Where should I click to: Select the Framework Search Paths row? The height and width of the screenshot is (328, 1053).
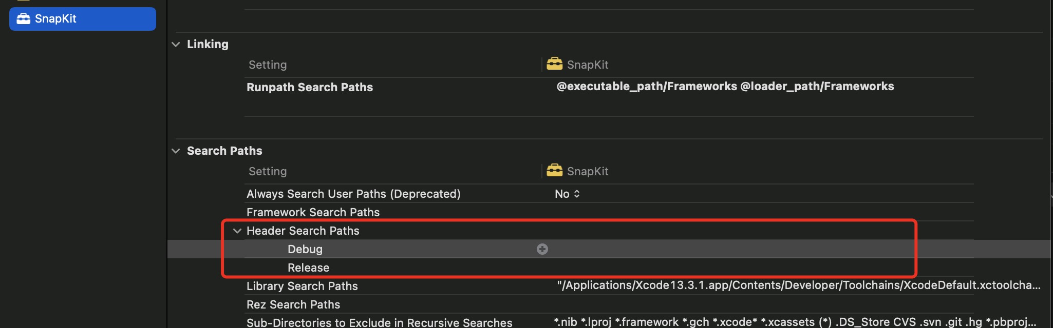[313, 212]
